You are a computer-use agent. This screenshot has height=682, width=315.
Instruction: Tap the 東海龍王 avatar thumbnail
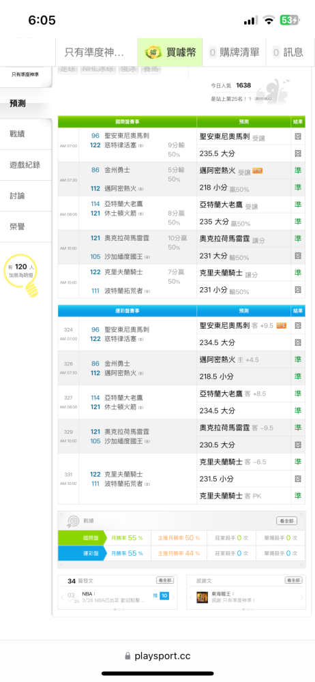pyautogui.click(x=202, y=597)
